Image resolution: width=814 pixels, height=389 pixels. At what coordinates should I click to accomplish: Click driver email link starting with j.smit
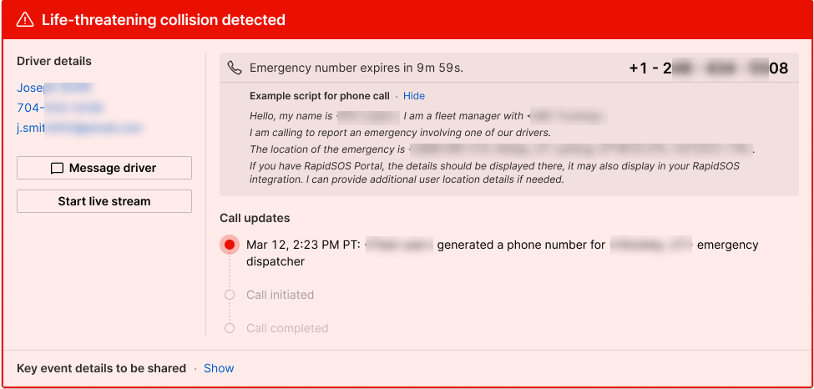point(79,127)
